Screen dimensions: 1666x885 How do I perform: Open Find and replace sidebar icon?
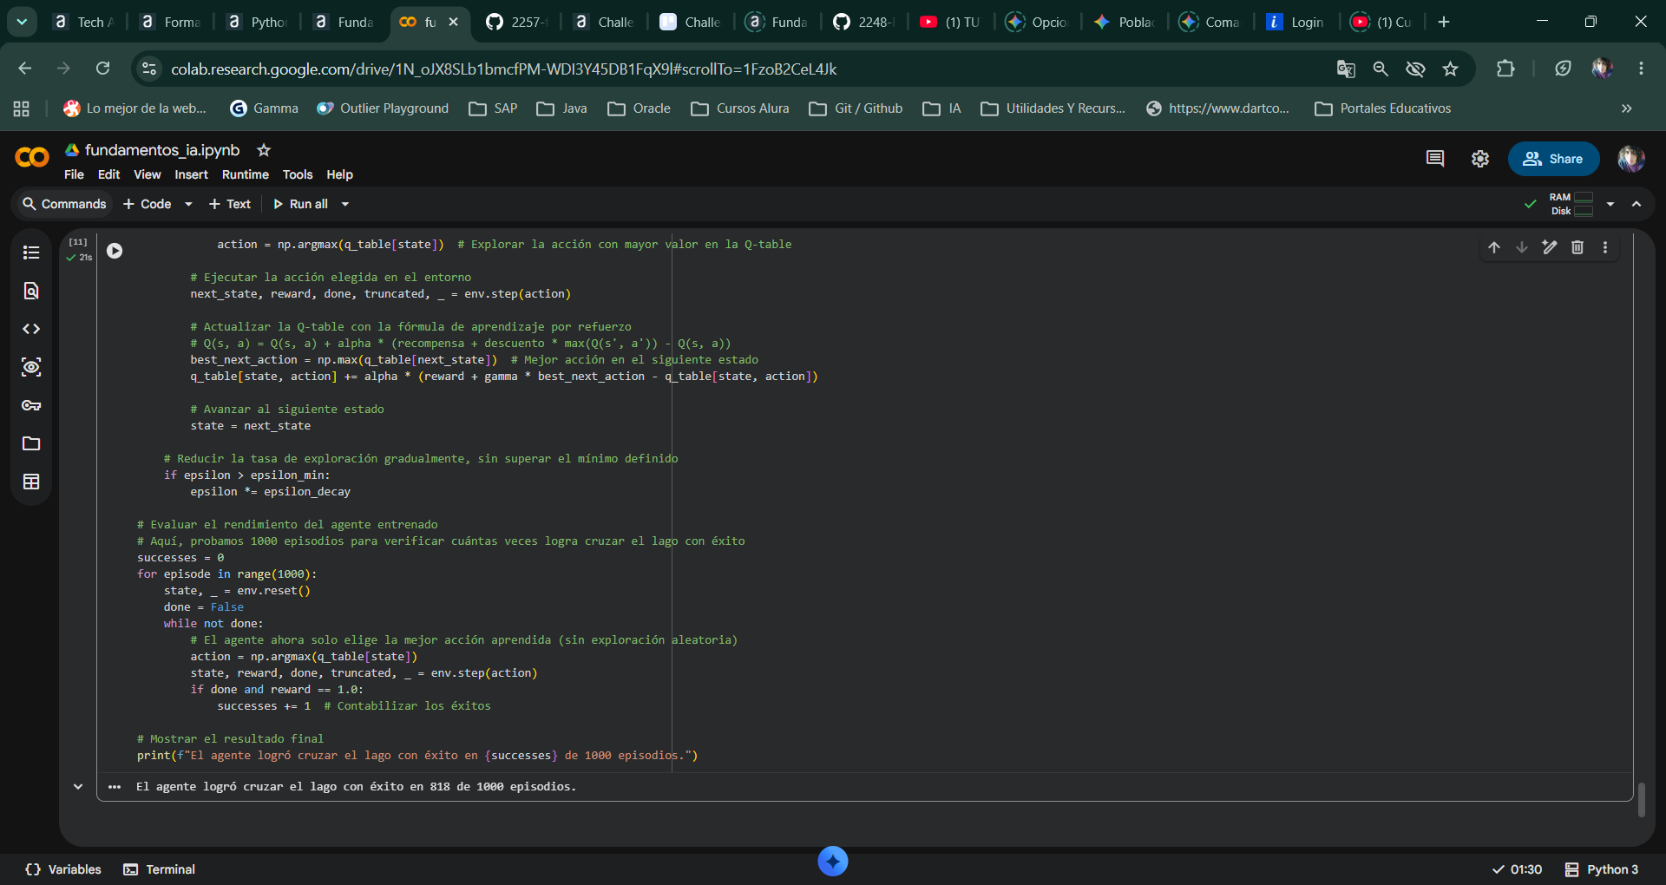tap(31, 291)
